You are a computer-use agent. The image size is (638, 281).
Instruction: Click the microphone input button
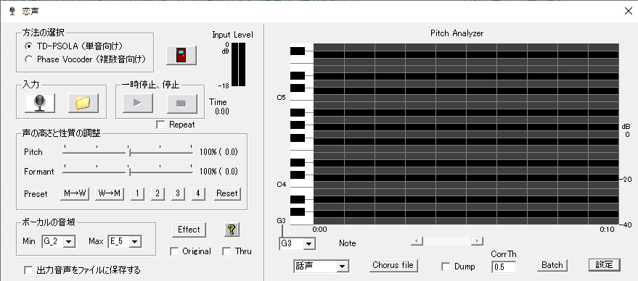(40, 103)
